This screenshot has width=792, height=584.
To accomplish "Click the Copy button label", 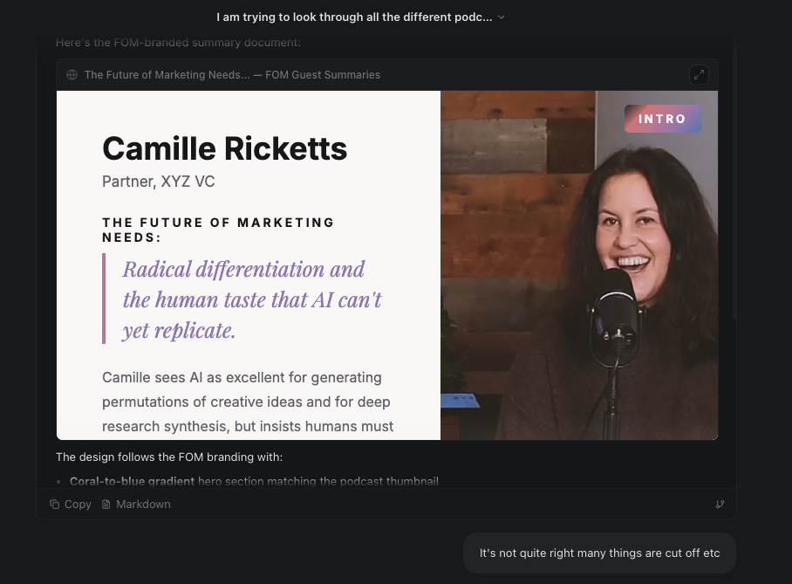I will tap(78, 504).
